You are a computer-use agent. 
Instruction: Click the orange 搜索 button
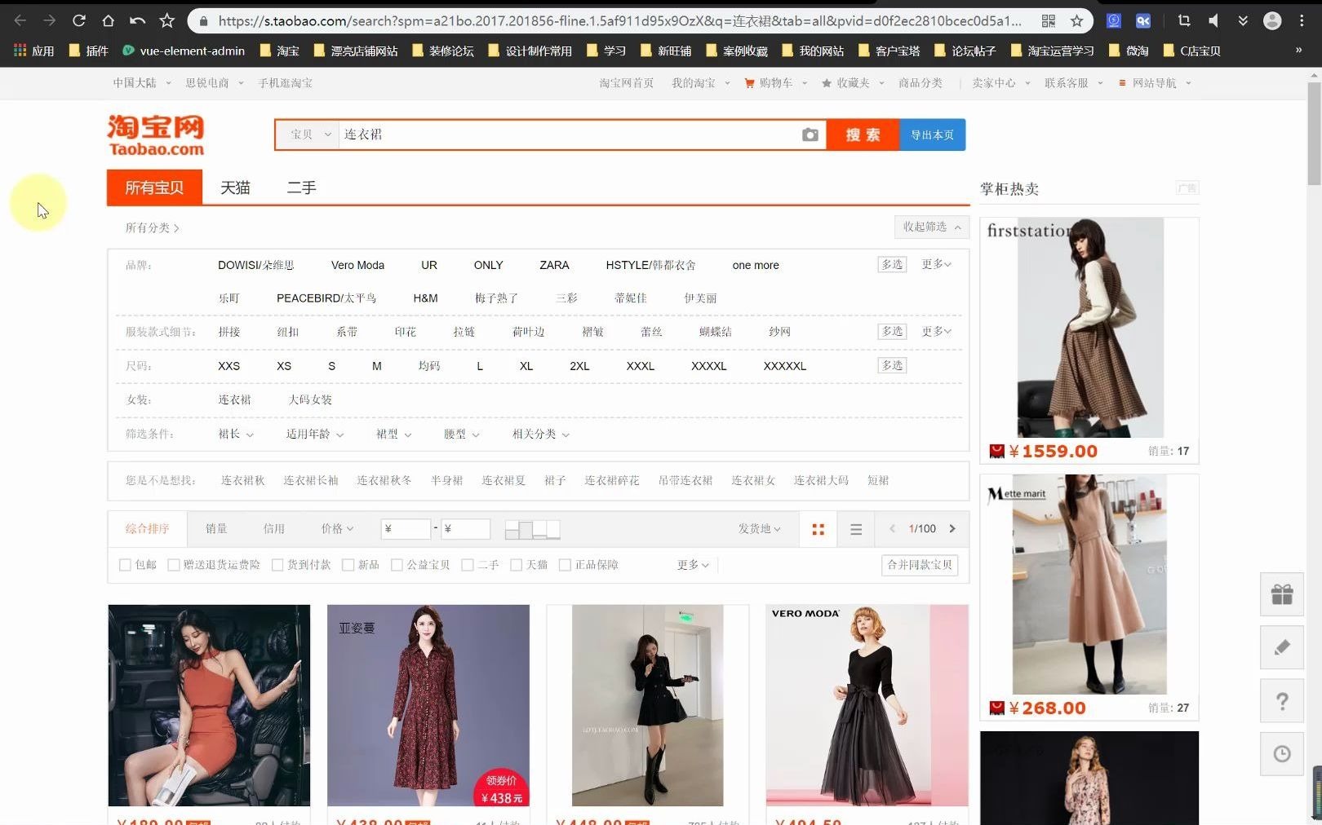(863, 135)
